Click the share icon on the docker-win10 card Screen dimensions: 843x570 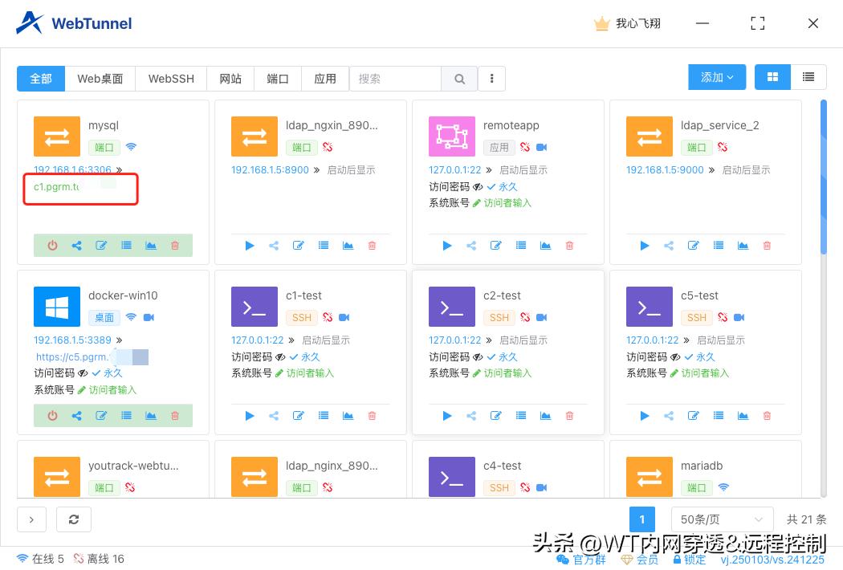(x=76, y=415)
